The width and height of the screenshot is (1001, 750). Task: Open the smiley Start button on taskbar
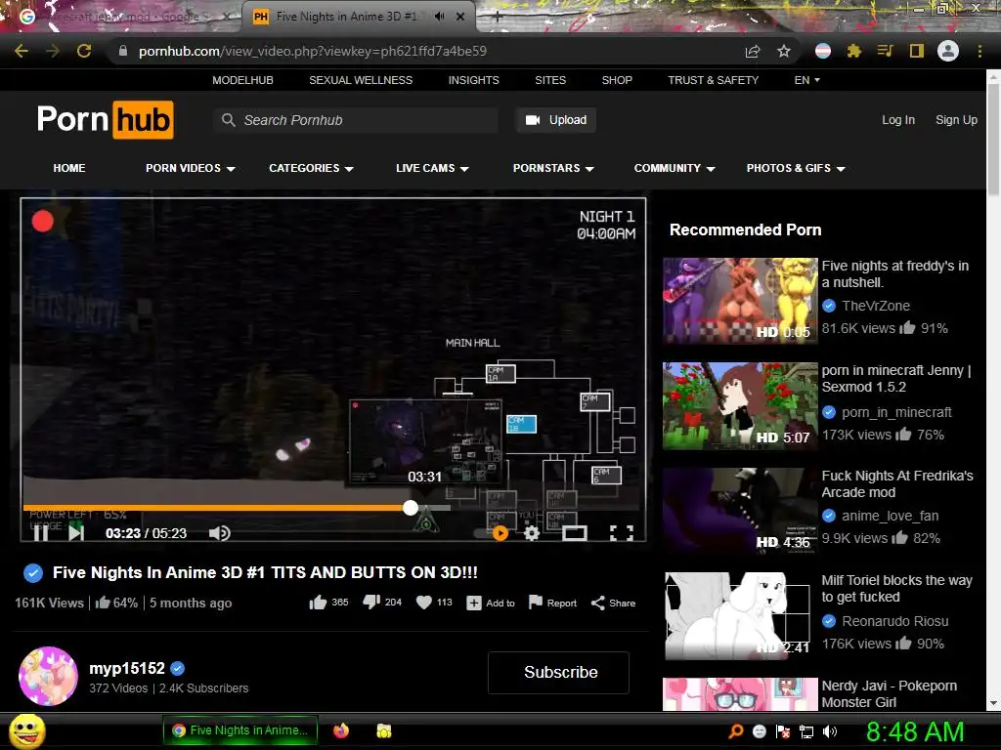(26, 730)
